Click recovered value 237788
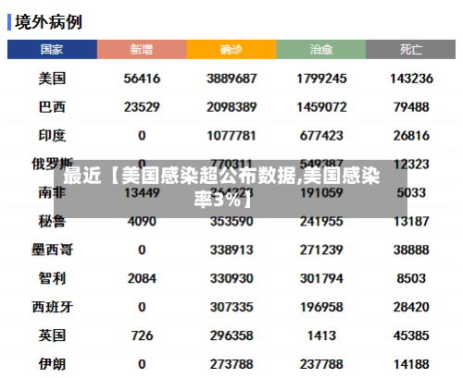The height and width of the screenshot is (378, 463). 321,364
